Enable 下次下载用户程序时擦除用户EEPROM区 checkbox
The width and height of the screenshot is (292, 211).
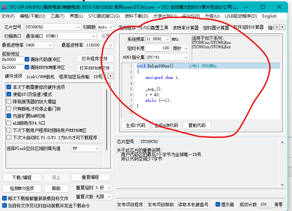9,130
